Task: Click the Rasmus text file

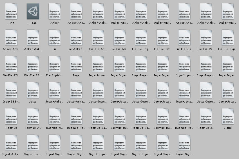Action: (11, 117)
